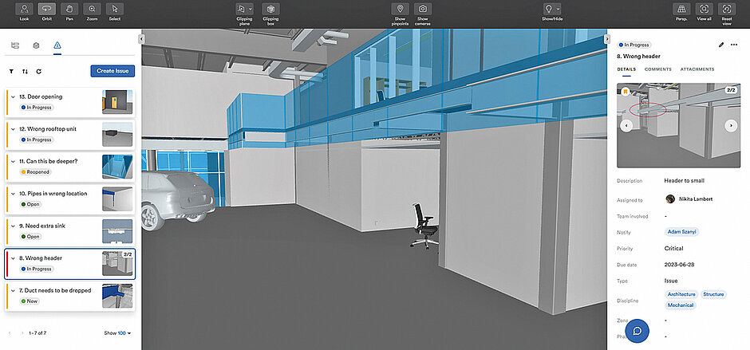Viewport: 750px width, 350px height.
Task: Click the filter issues icon
Action: click(11, 71)
